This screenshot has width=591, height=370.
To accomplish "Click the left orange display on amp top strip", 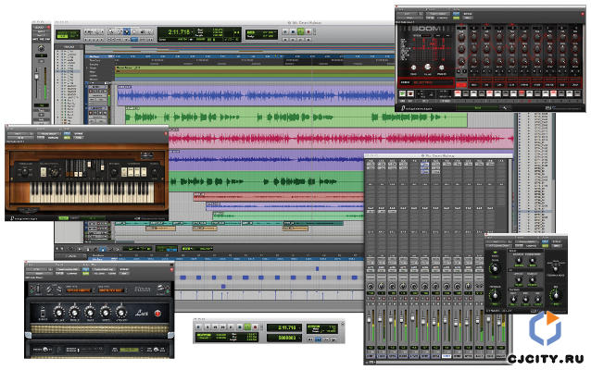I will tap(79, 290).
